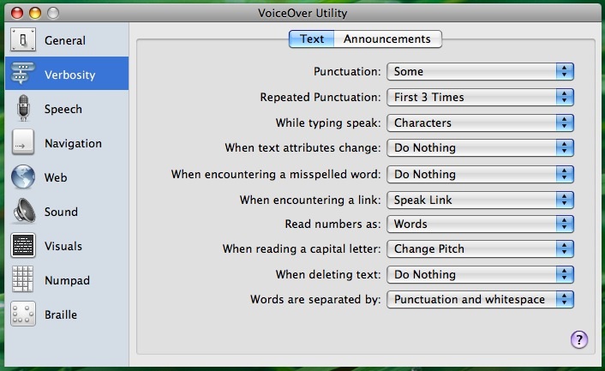
Task: Open help with the purple question mark
Action: pyautogui.click(x=579, y=340)
